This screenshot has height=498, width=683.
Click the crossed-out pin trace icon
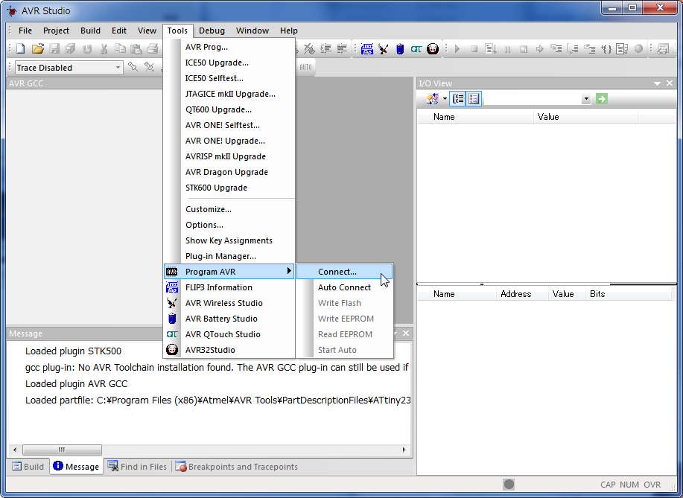point(150,67)
